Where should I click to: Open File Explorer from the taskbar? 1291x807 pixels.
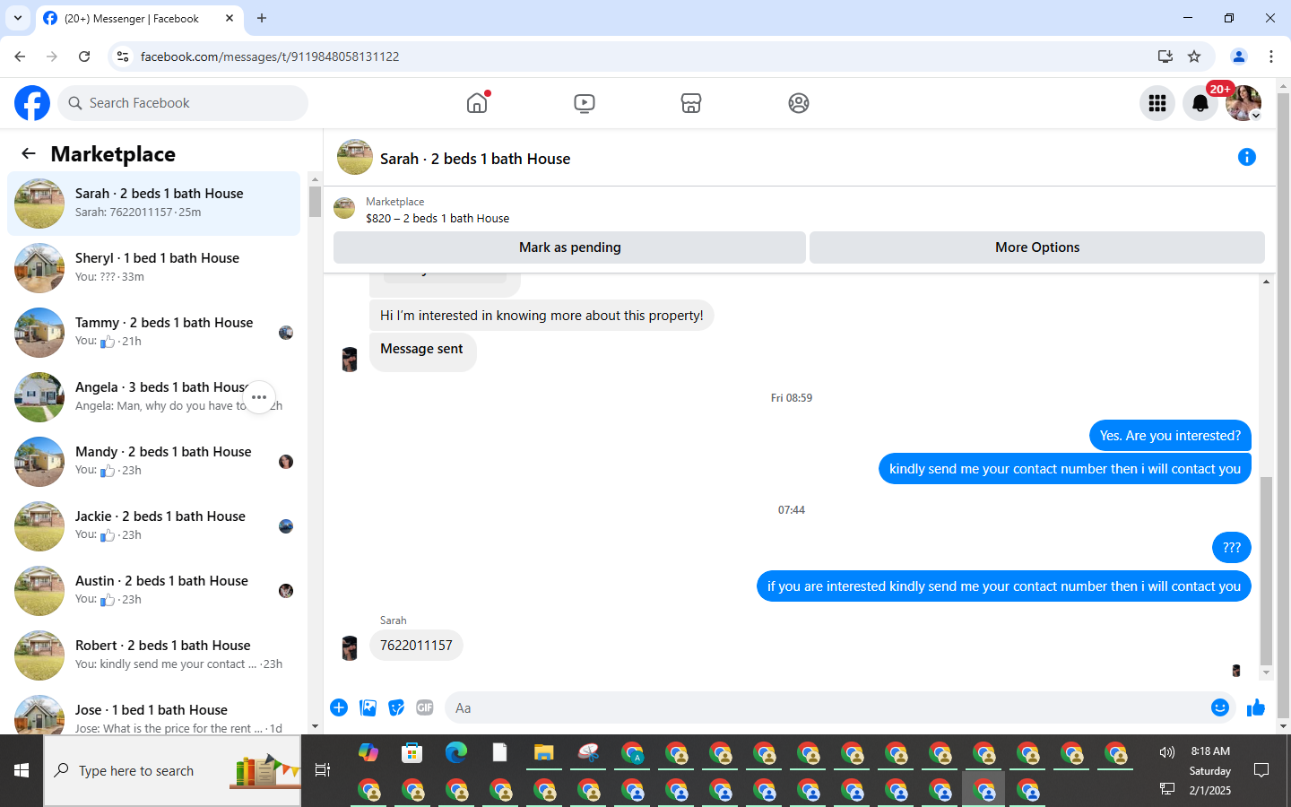[x=544, y=752]
